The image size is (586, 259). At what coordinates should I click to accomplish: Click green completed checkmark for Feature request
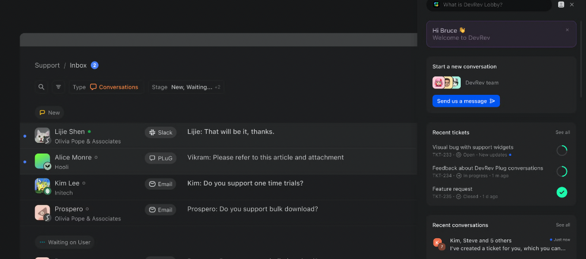coord(562,192)
